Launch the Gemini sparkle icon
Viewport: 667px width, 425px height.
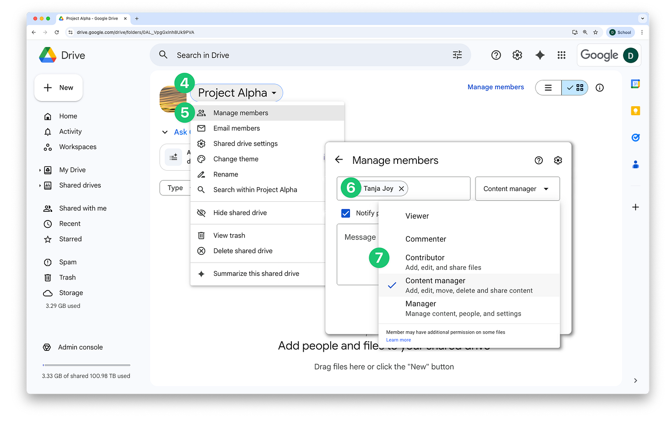point(540,55)
